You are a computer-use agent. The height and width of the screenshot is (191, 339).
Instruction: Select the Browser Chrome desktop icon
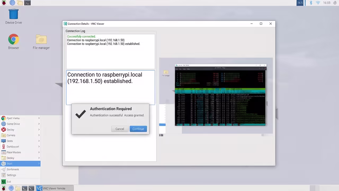click(14, 42)
